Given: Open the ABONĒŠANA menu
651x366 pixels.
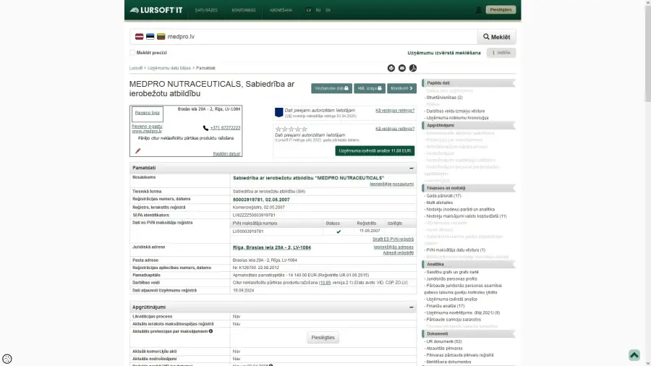Looking at the screenshot, I should (281, 10).
